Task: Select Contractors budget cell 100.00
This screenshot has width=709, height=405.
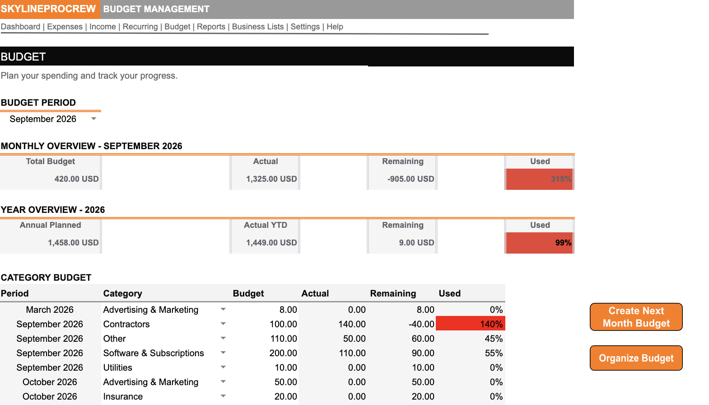Action: [265, 324]
